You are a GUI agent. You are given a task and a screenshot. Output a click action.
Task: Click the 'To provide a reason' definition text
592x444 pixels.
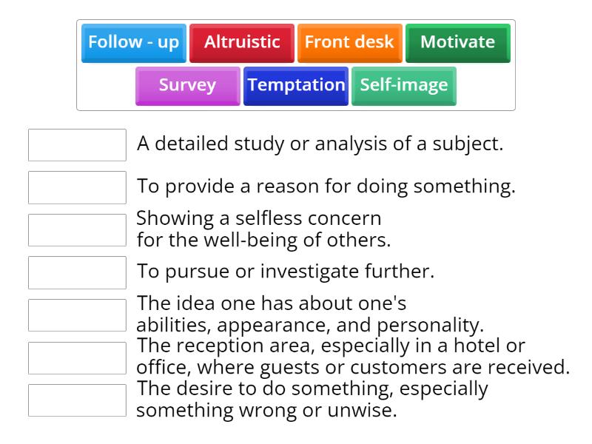(x=326, y=186)
